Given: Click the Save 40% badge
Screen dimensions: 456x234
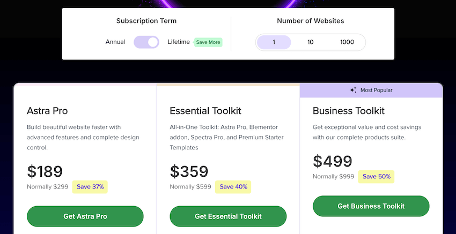Looking at the screenshot, I should pyautogui.click(x=233, y=187).
